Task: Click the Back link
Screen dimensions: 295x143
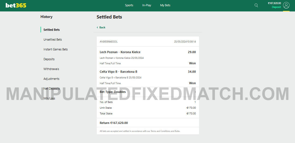Action: pyautogui.click(x=102, y=28)
